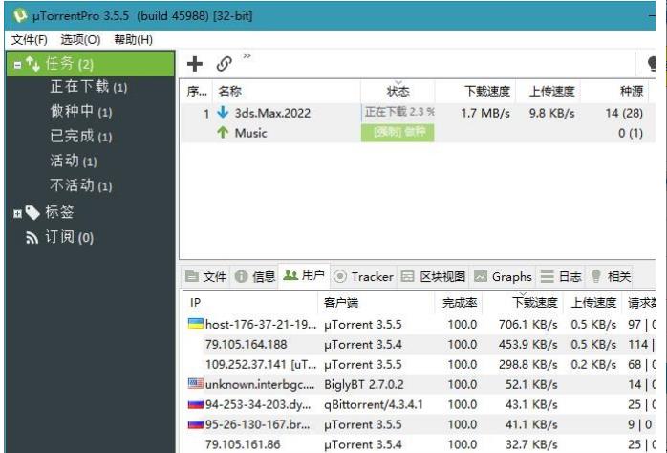Image resolution: width=667 pixels, height=453 pixels.
Task: Click the Ukraine flag icon of host-176-37-21
Action: (x=196, y=323)
